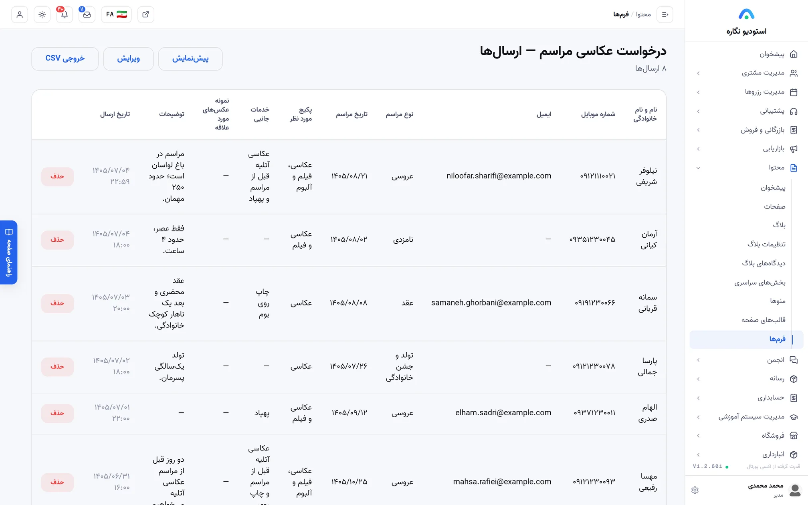Open the راهنمای صفحه side tab
808x505 pixels.
(x=9, y=252)
